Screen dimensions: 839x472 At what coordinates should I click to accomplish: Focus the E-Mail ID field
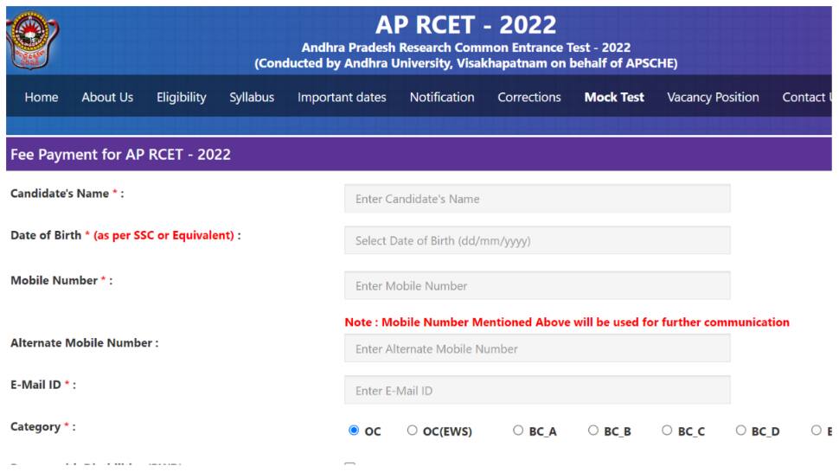537,390
